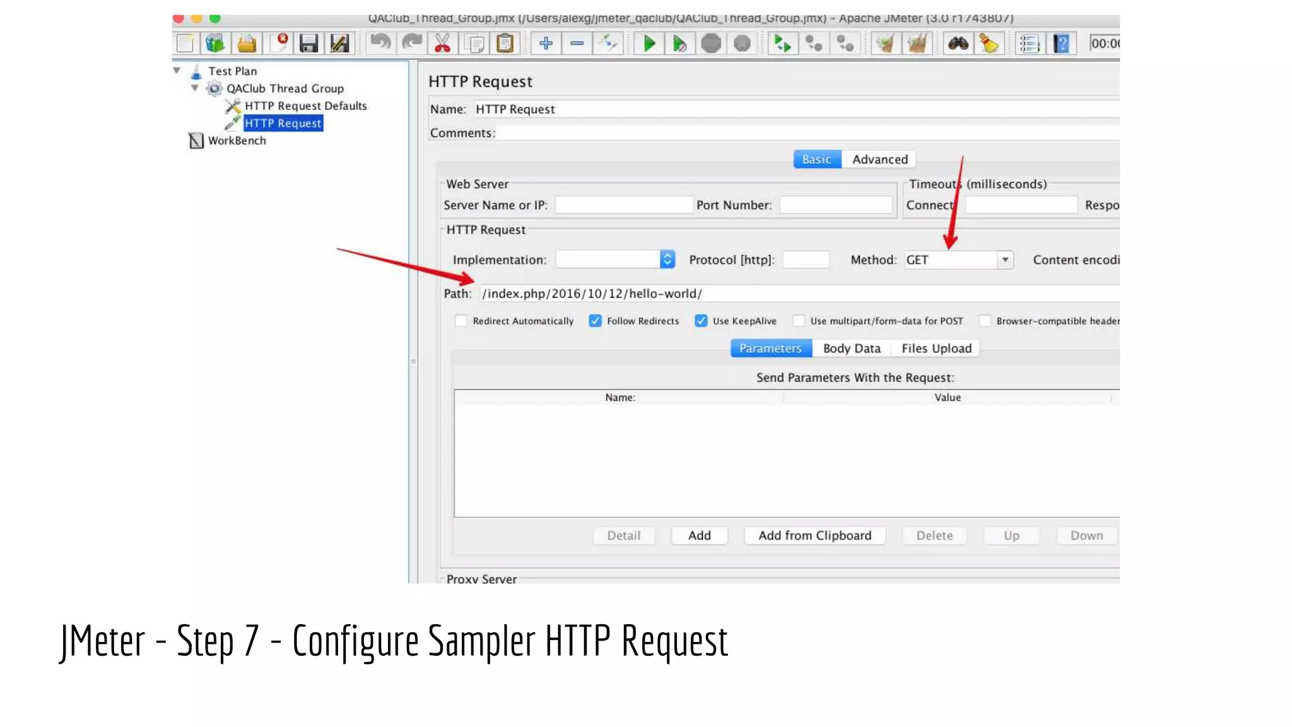
Task: Open the Files Upload tab
Action: click(936, 348)
